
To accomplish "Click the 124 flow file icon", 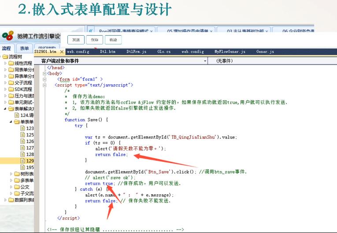I will coord(17,115).
